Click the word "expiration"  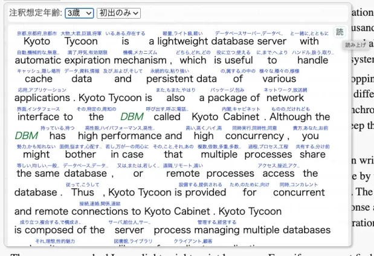coord(88,60)
